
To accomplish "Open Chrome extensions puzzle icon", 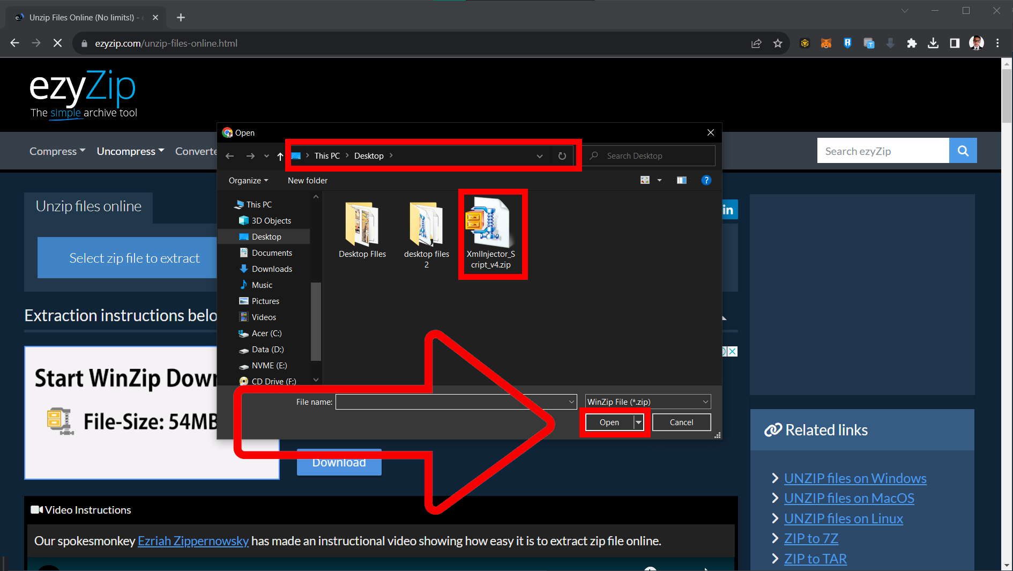I will [x=912, y=43].
